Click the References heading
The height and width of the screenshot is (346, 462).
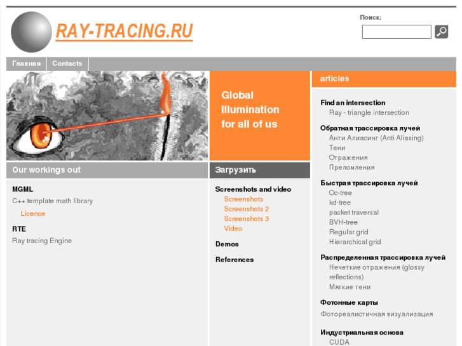234,260
